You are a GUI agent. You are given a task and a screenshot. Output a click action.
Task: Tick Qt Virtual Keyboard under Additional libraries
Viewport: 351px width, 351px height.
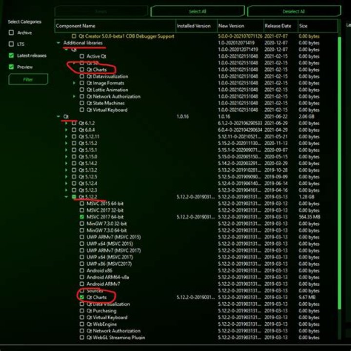[x=82, y=110]
